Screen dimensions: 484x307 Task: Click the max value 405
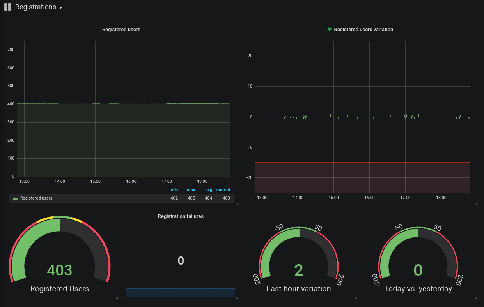tap(191, 198)
